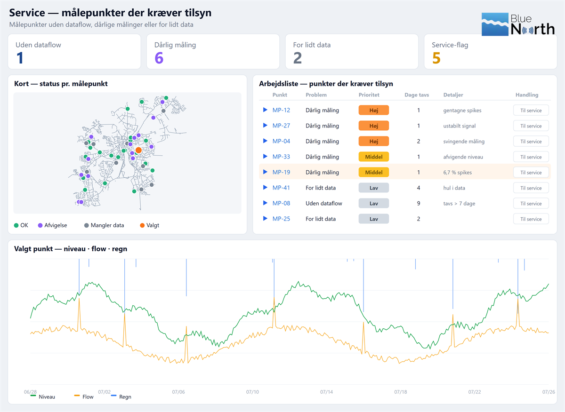Click the Lav badge for MP-41
Image resolution: width=565 pixels, height=412 pixels.
pyautogui.click(x=374, y=188)
